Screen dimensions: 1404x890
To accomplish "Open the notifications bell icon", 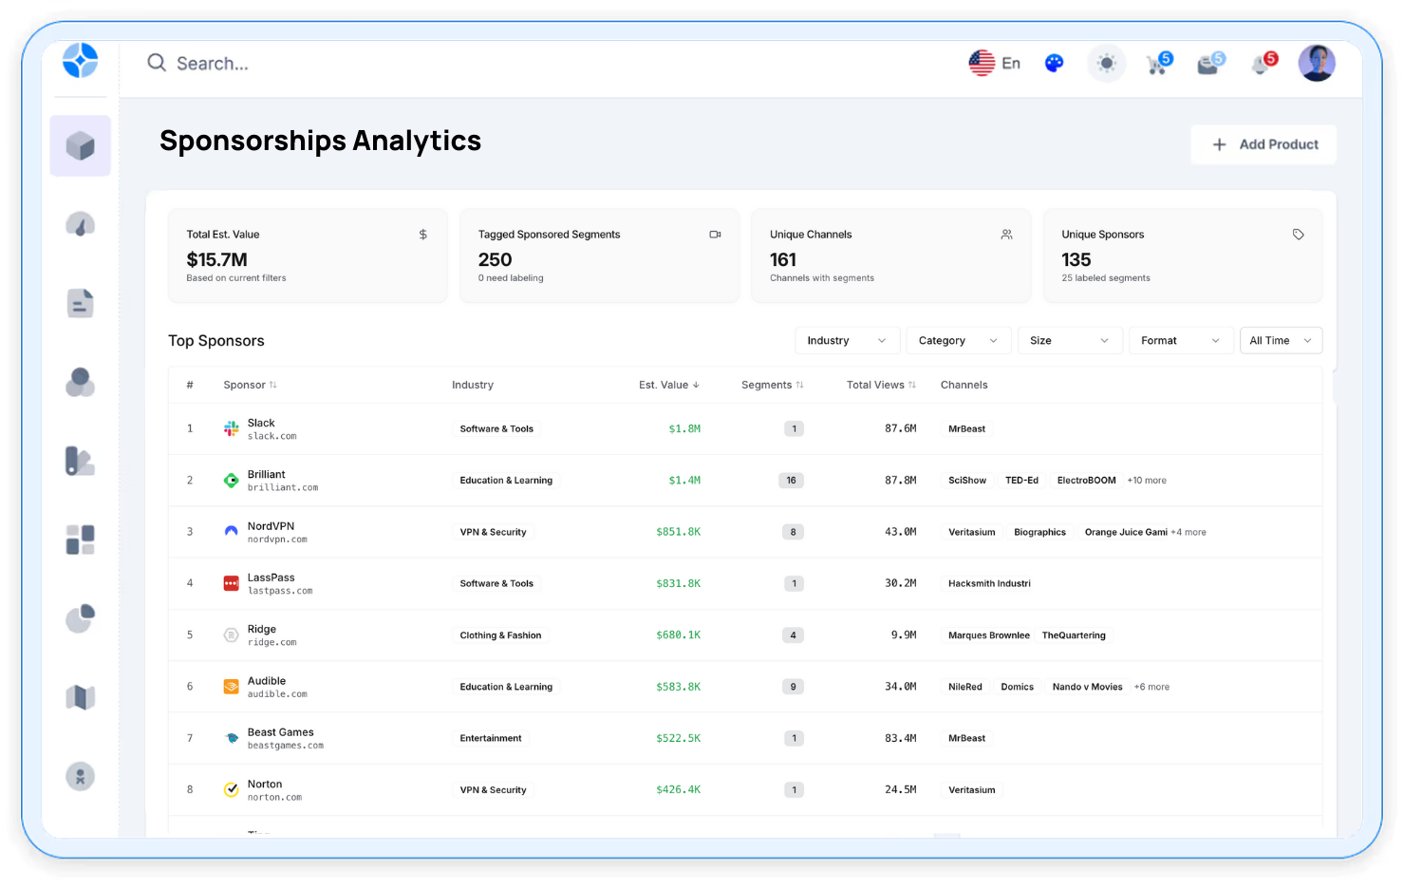I will pyautogui.click(x=1264, y=64).
